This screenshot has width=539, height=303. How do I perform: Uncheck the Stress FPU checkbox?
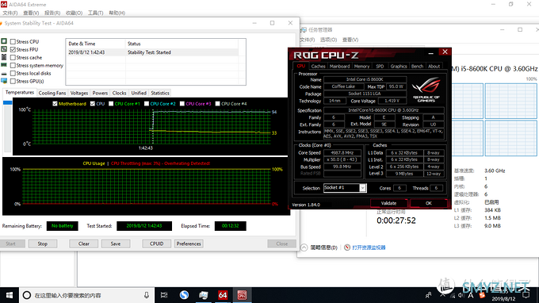13,49
